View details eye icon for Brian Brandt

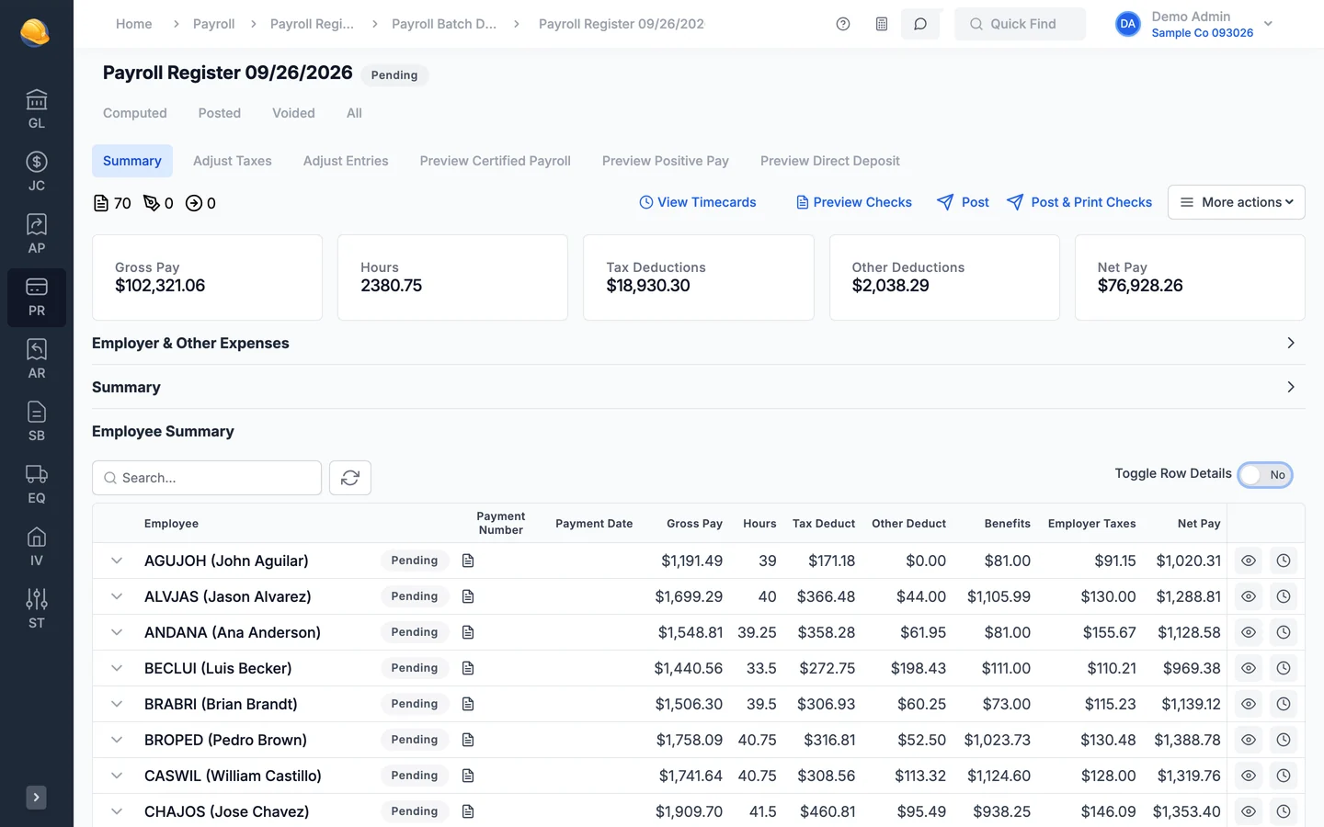tap(1249, 704)
